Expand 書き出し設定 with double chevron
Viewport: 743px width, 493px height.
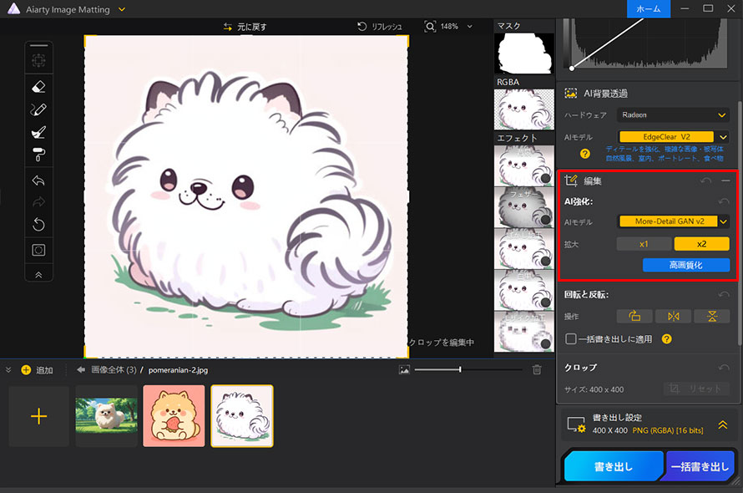click(x=723, y=424)
